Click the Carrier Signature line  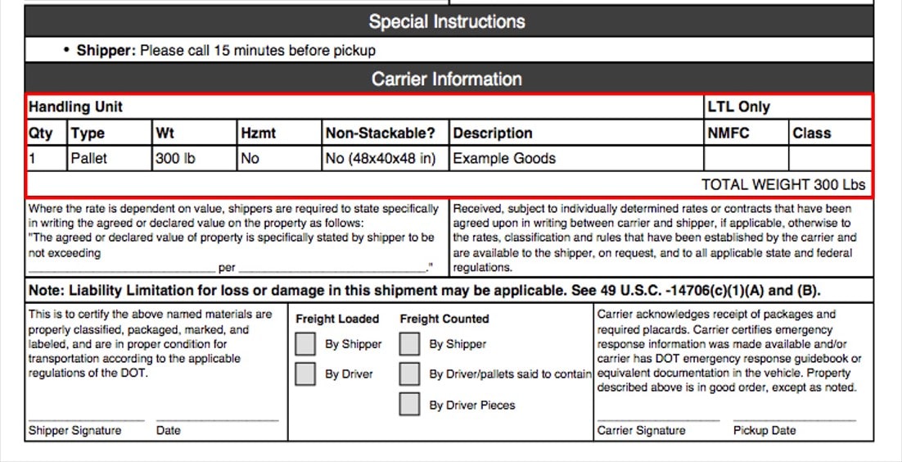click(x=658, y=420)
